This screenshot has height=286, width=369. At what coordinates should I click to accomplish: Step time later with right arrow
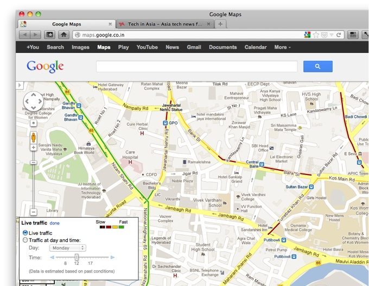pyautogui.click(x=112, y=257)
